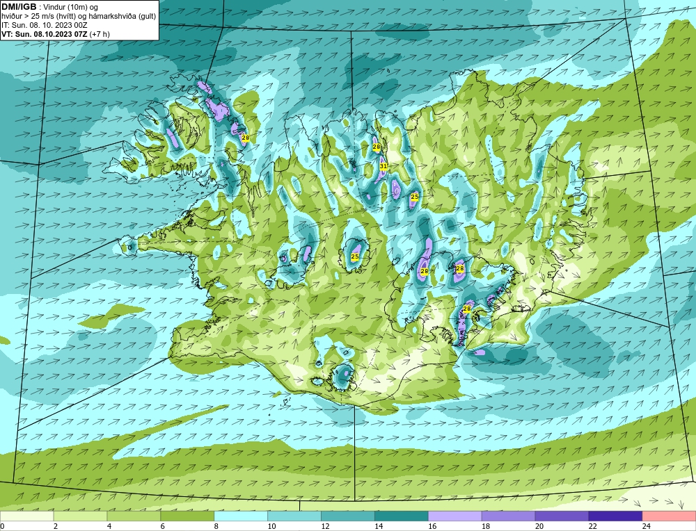This screenshot has height=531, width=696.
Task: Click the '10' value on the color scale
Action: tap(271, 527)
